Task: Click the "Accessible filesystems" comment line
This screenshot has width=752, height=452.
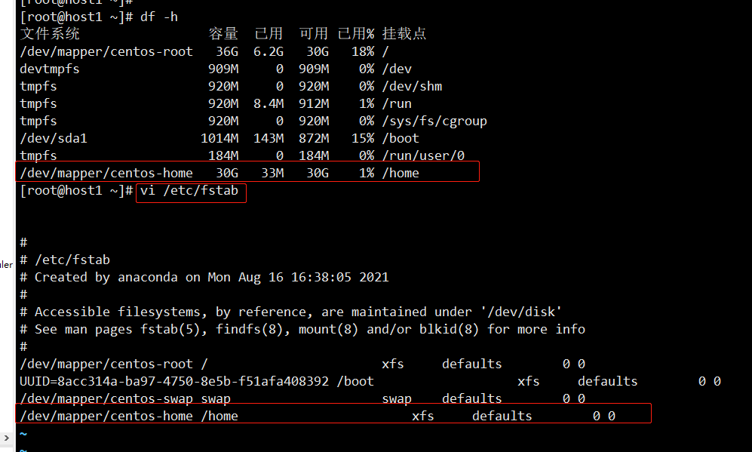Action: [290, 312]
